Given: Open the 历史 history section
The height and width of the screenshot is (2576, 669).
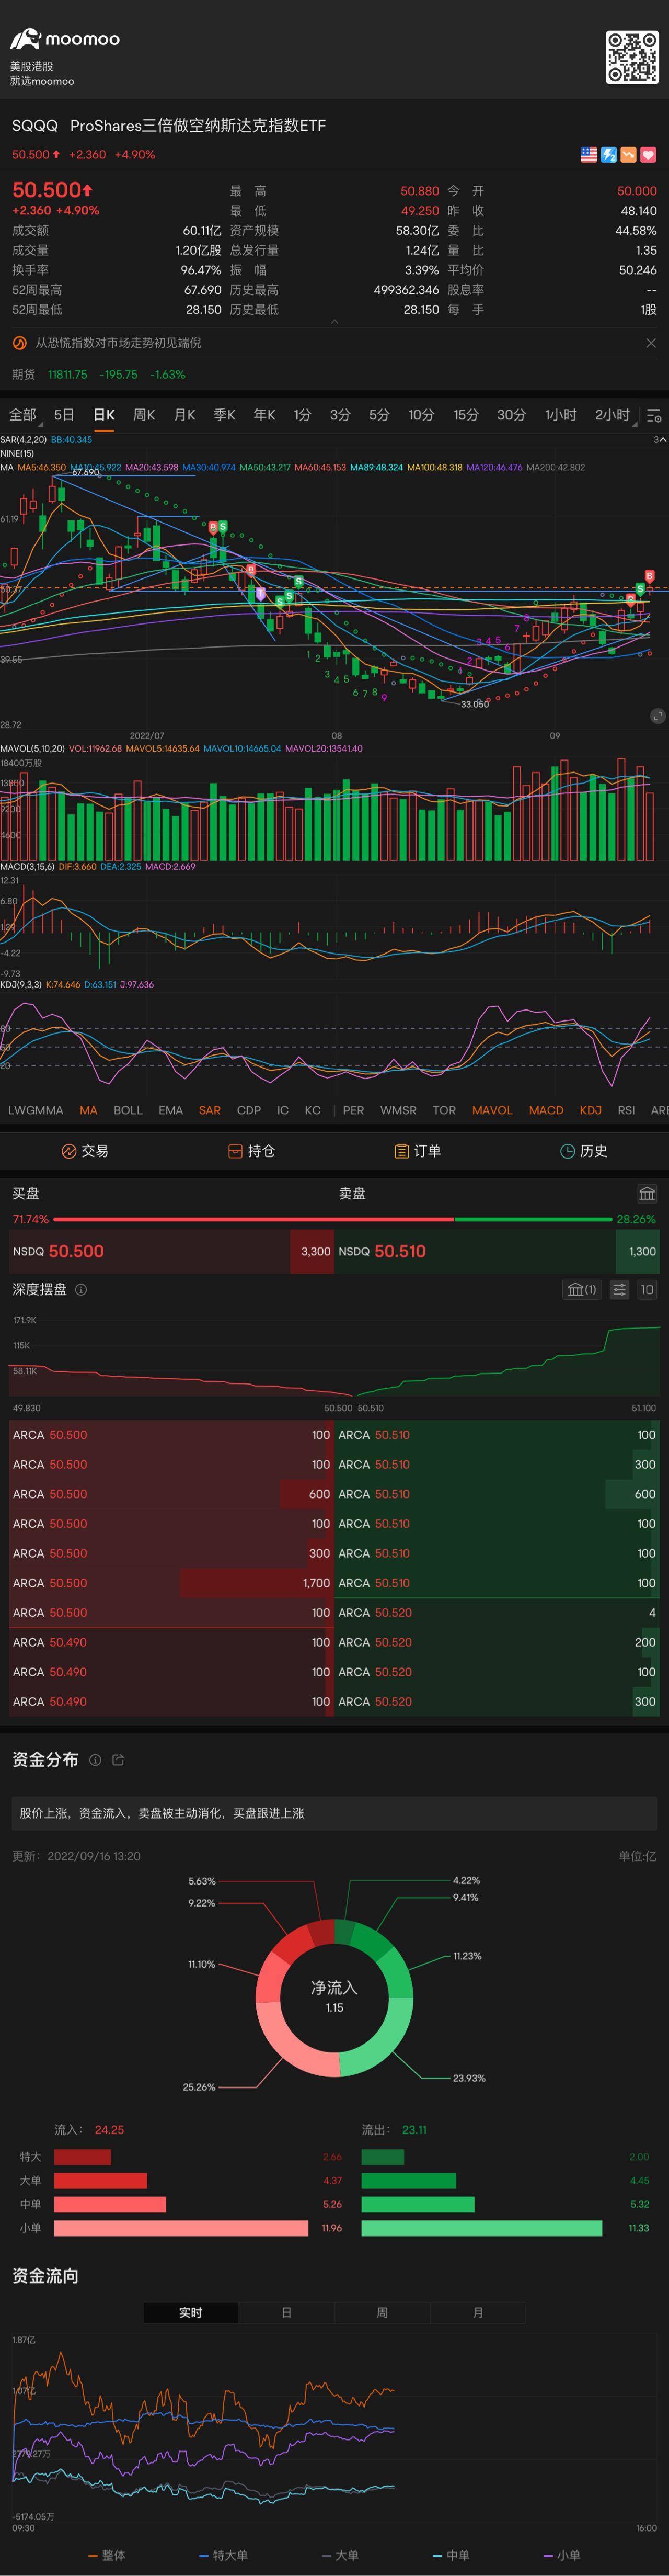Looking at the screenshot, I should point(584,1151).
